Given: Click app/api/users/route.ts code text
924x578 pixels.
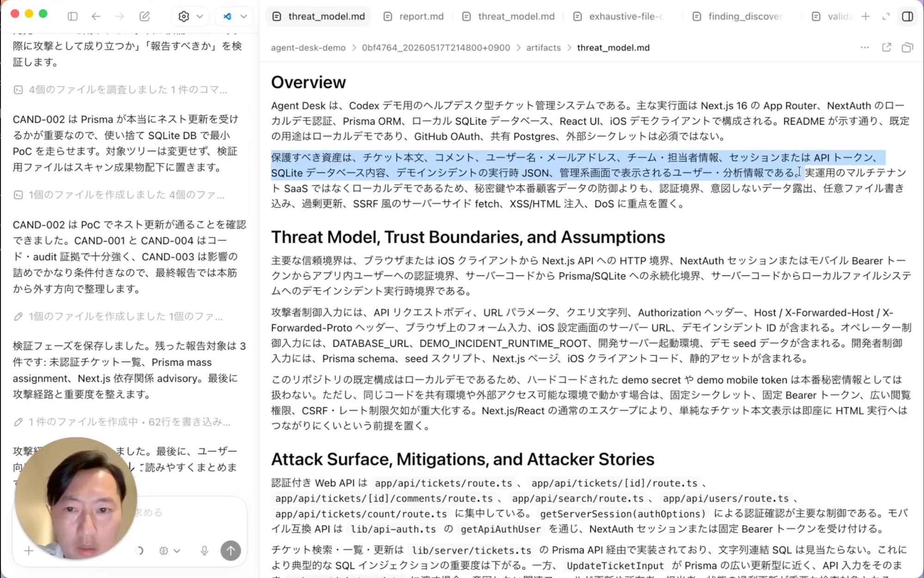Looking at the screenshot, I should click(x=725, y=499).
